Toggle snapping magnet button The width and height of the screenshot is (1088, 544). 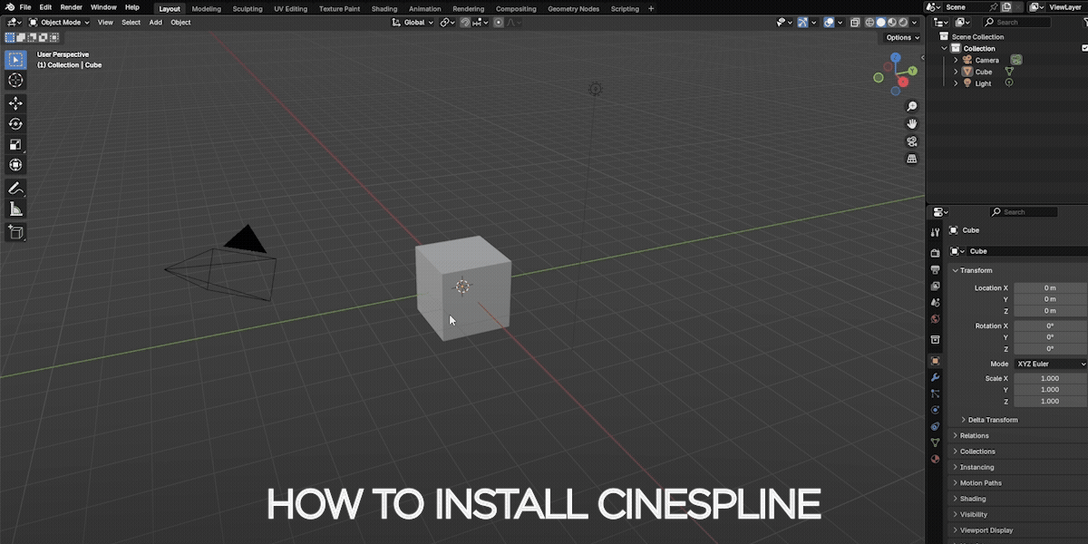pyautogui.click(x=465, y=22)
